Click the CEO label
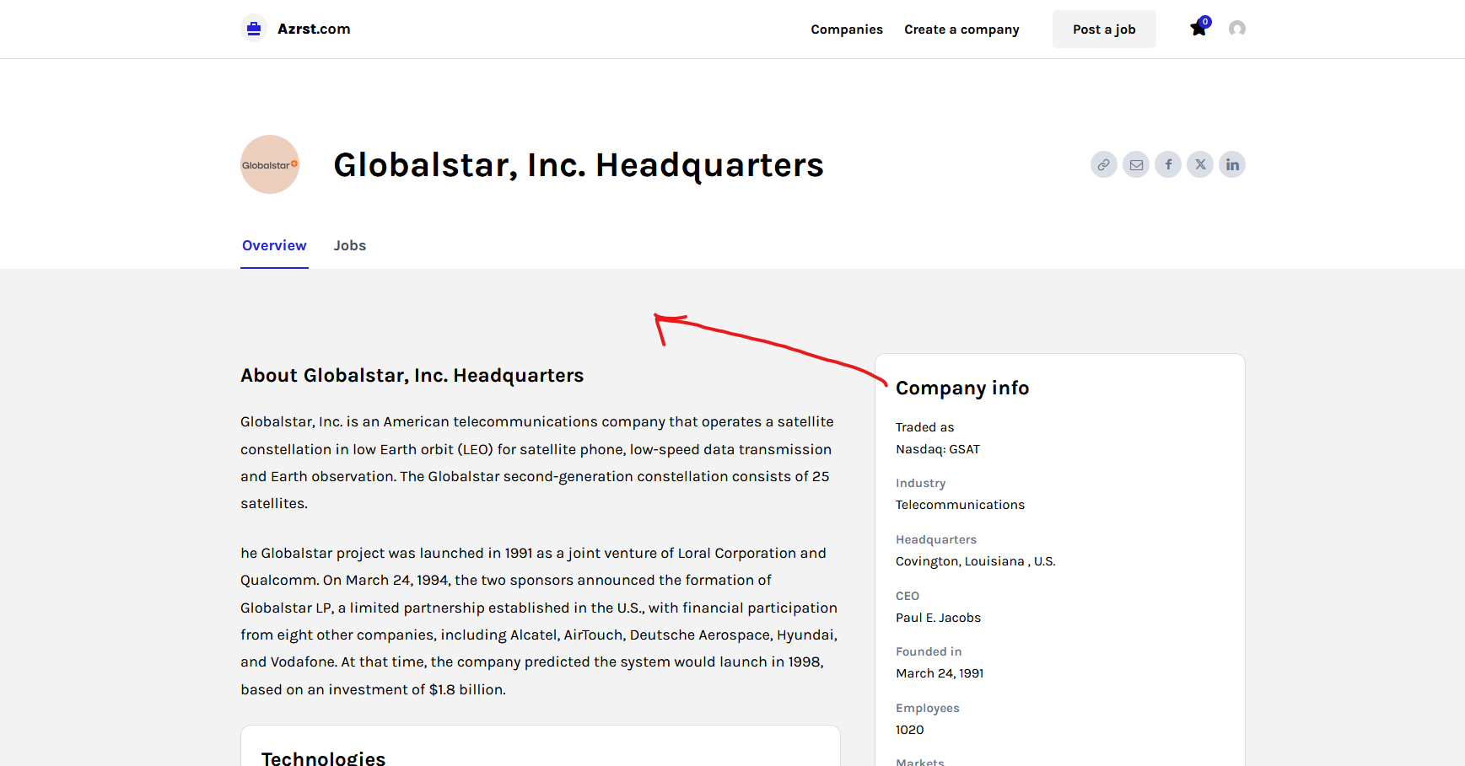 point(908,596)
